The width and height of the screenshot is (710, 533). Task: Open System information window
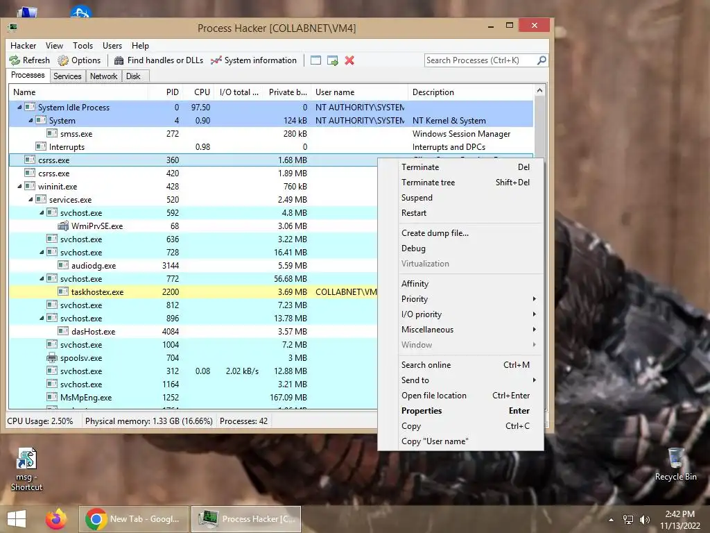tap(254, 60)
